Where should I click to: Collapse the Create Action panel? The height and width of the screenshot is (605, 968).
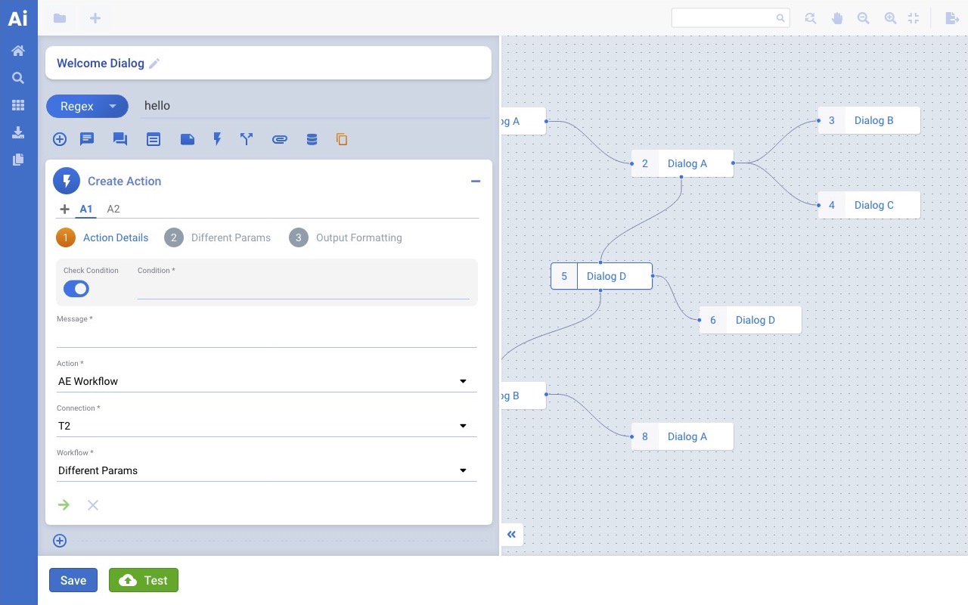[476, 181]
